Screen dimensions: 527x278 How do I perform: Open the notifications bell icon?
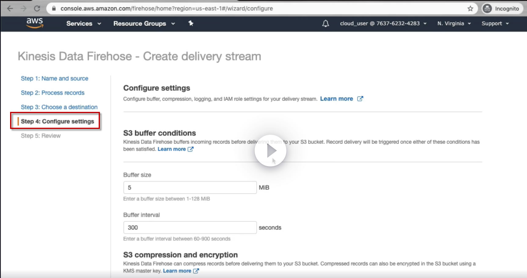[x=326, y=23]
